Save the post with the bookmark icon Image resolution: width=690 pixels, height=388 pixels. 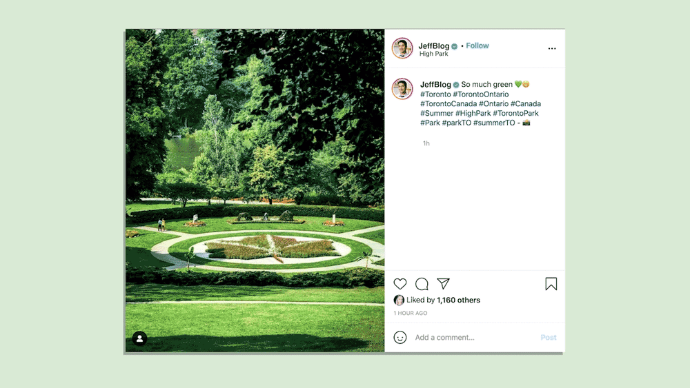point(551,284)
